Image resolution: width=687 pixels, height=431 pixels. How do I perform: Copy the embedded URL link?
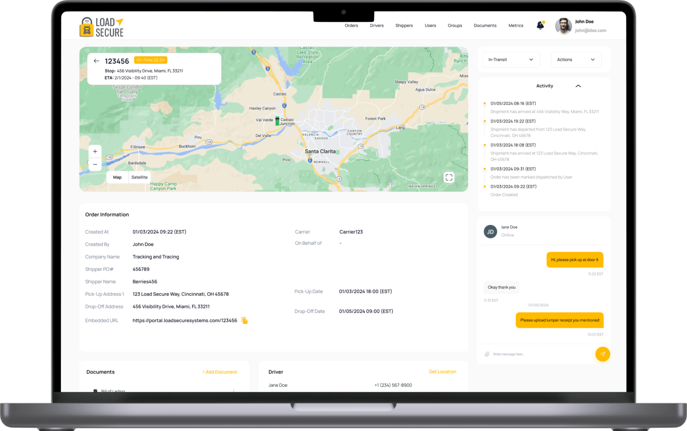244,320
